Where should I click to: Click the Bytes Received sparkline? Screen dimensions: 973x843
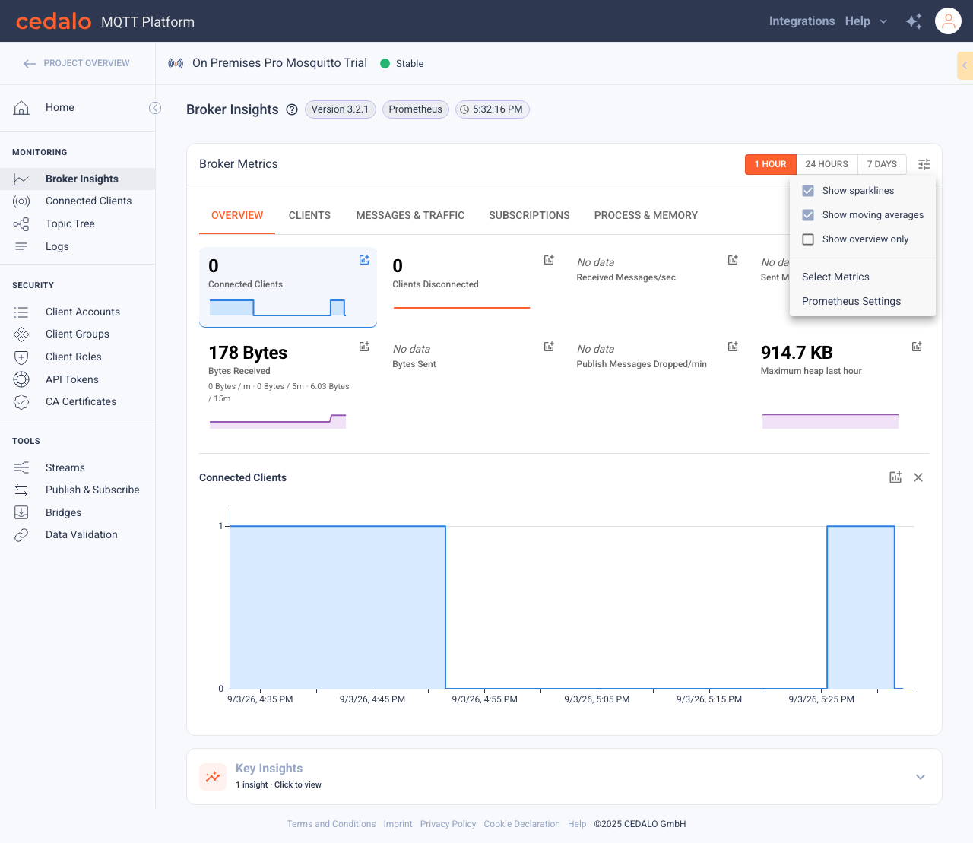point(277,421)
